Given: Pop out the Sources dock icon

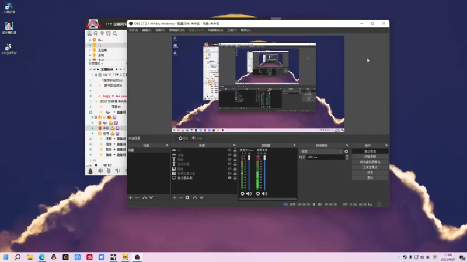Looking at the screenshot, I should (235, 145).
